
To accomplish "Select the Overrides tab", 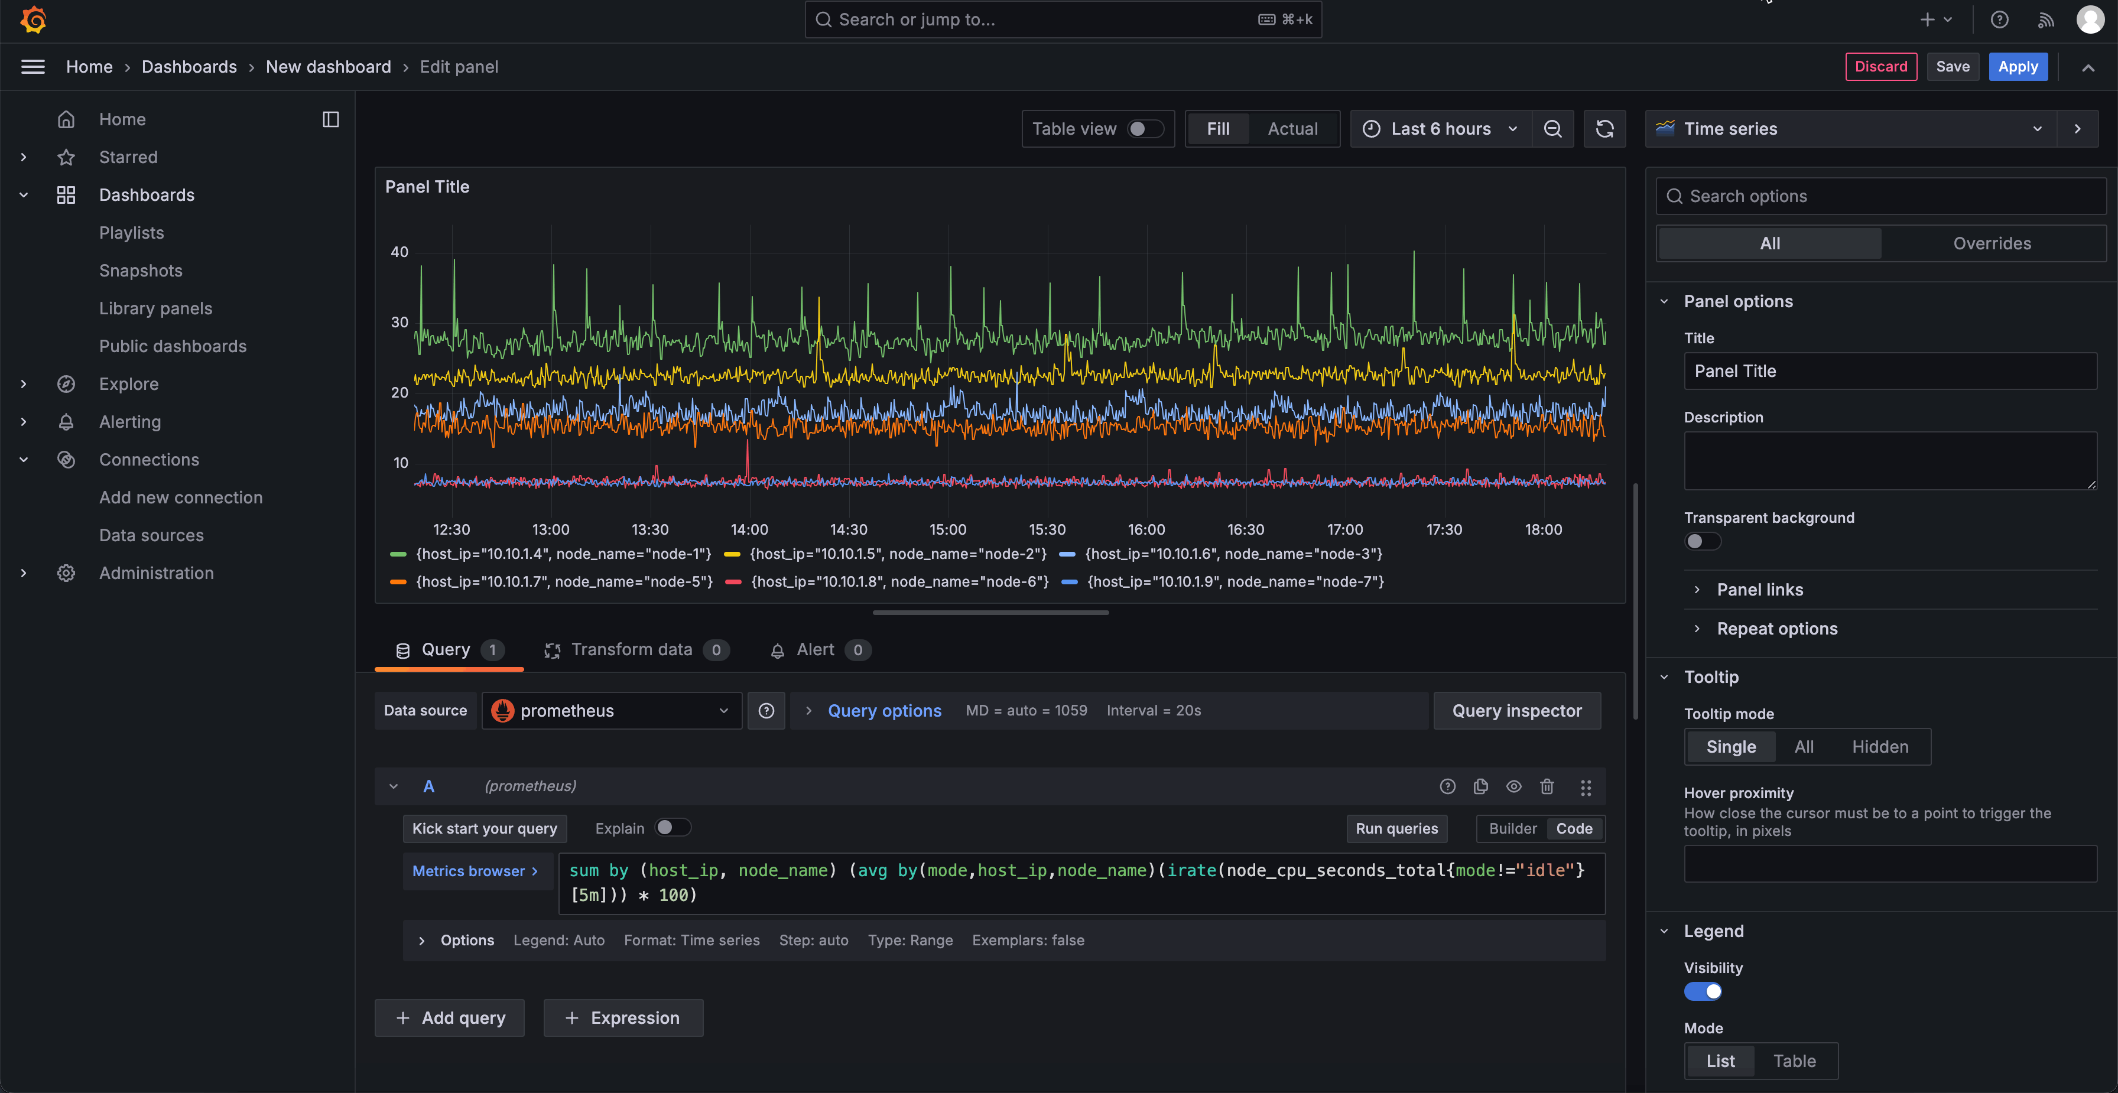I will (x=1990, y=244).
